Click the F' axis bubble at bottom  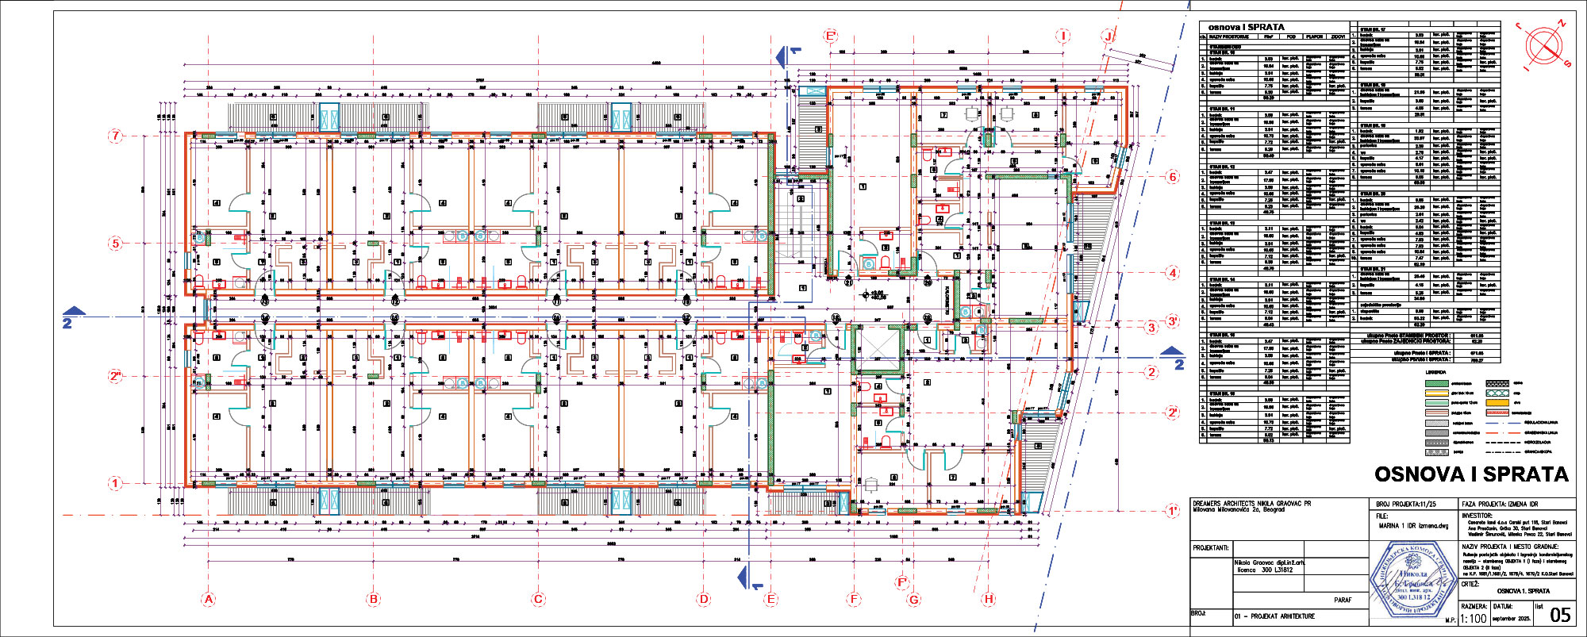tap(902, 583)
